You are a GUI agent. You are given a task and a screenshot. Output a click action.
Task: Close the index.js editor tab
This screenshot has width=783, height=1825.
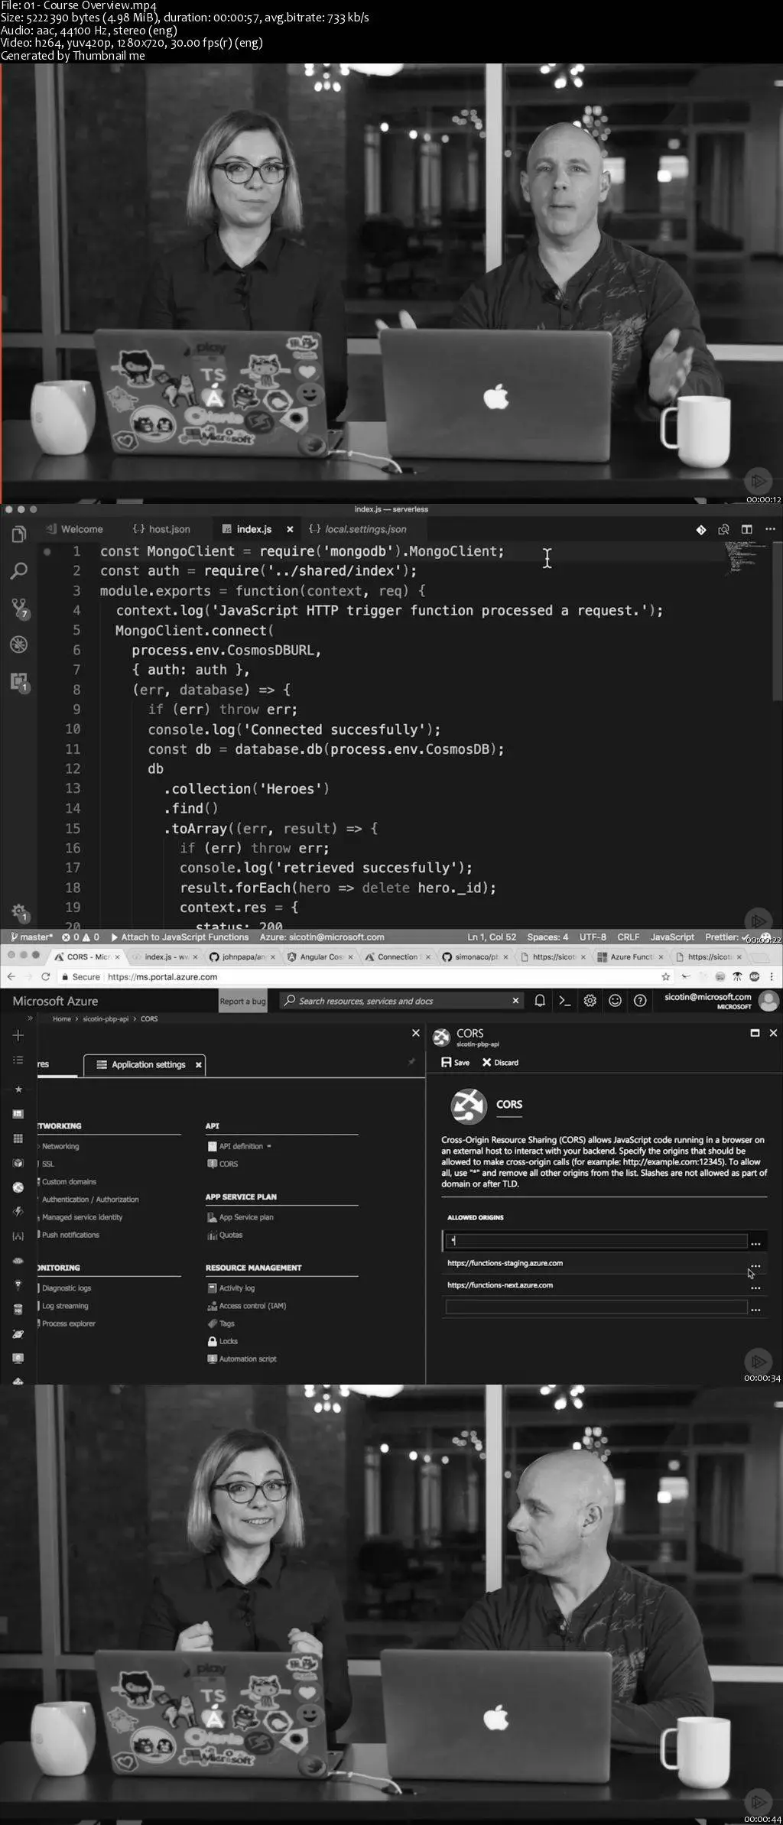point(290,529)
